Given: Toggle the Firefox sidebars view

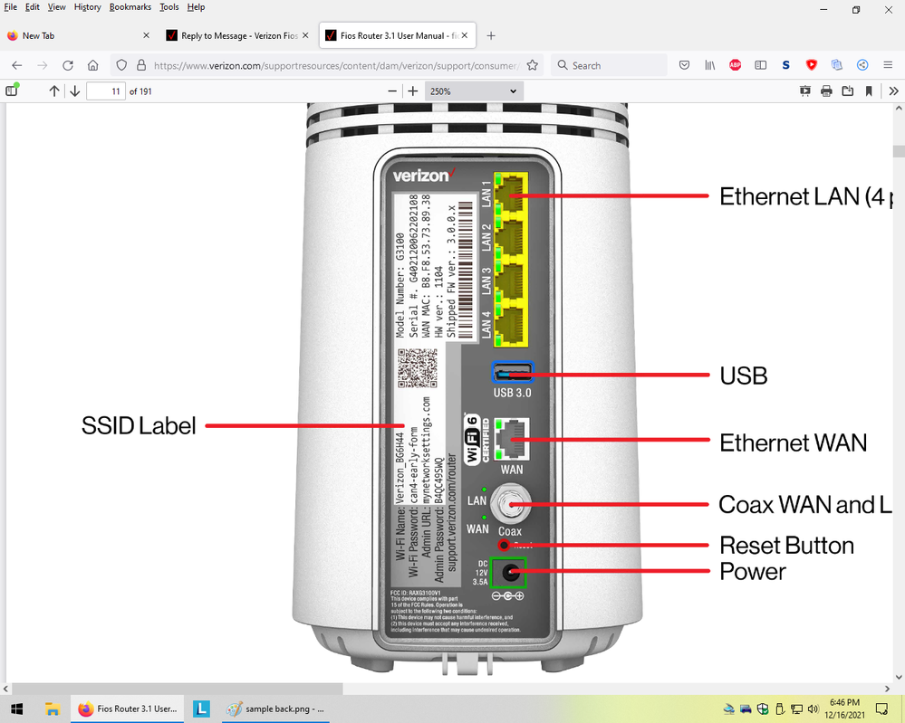Looking at the screenshot, I should (x=761, y=65).
